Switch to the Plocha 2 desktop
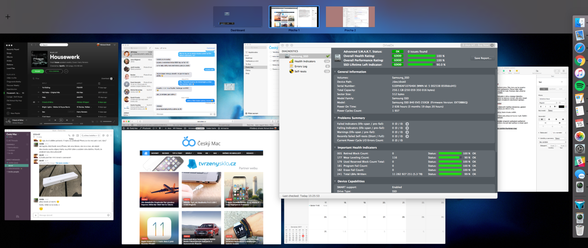This screenshot has height=248, width=588. [x=350, y=17]
